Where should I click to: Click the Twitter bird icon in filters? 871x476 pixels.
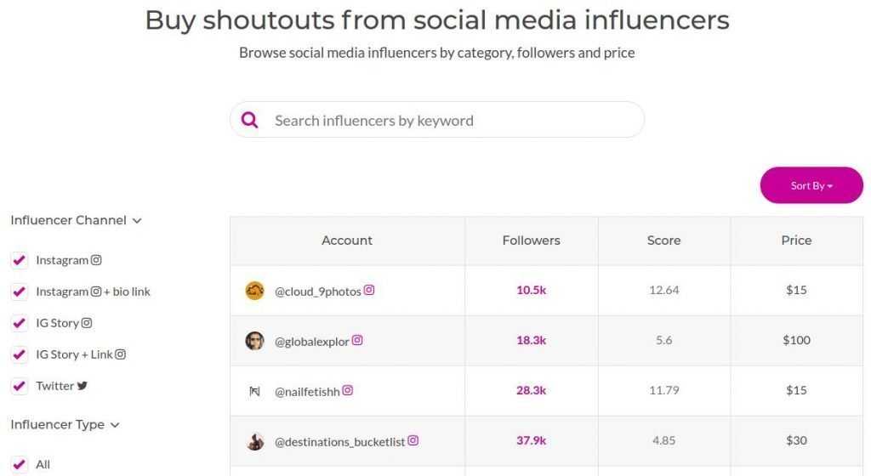(83, 386)
